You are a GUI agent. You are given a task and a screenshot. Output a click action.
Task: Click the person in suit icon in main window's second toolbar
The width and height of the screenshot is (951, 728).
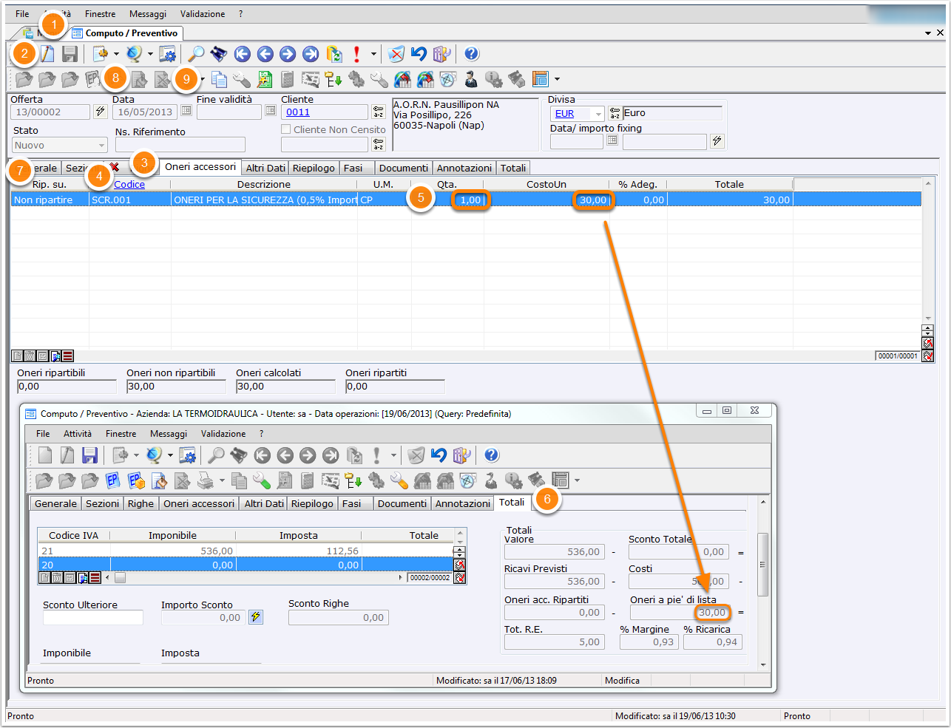point(471,79)
